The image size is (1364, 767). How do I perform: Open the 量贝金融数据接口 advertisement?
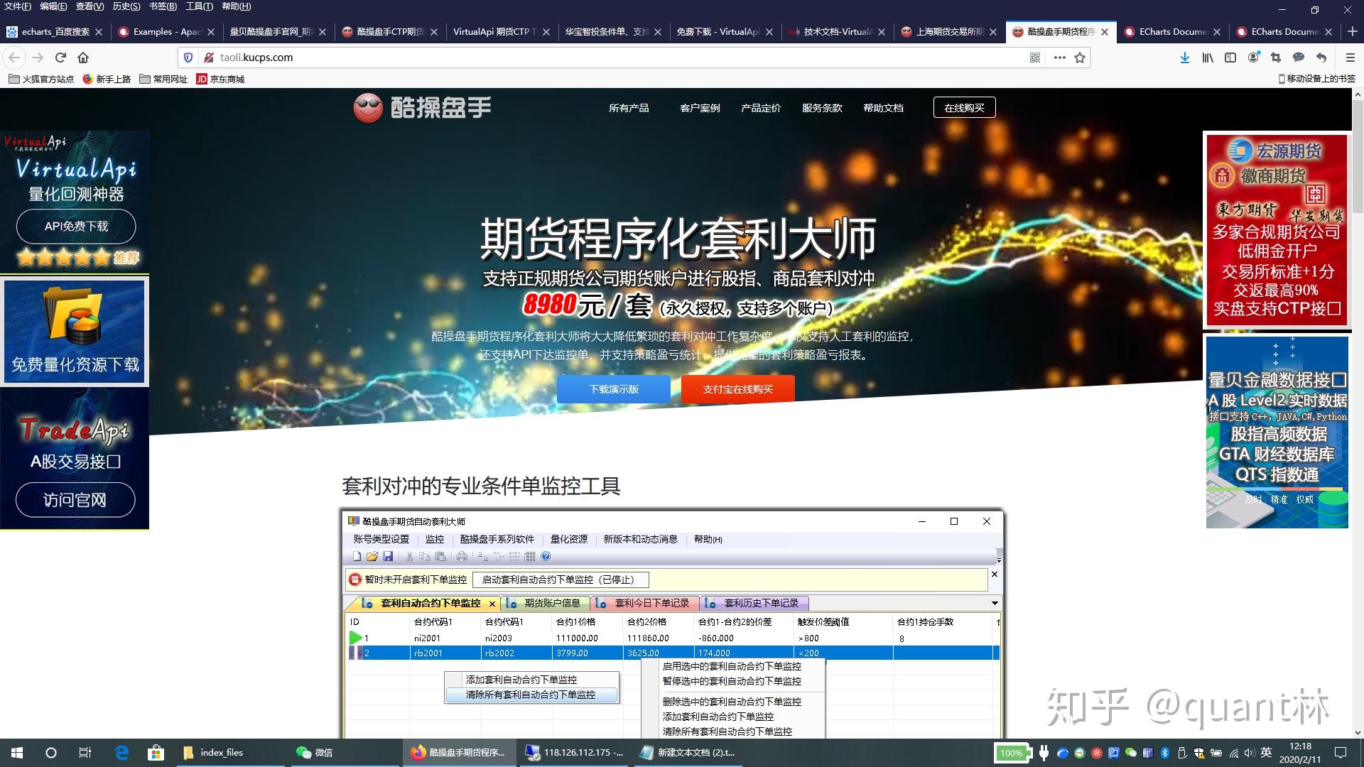pos(1277,431)
